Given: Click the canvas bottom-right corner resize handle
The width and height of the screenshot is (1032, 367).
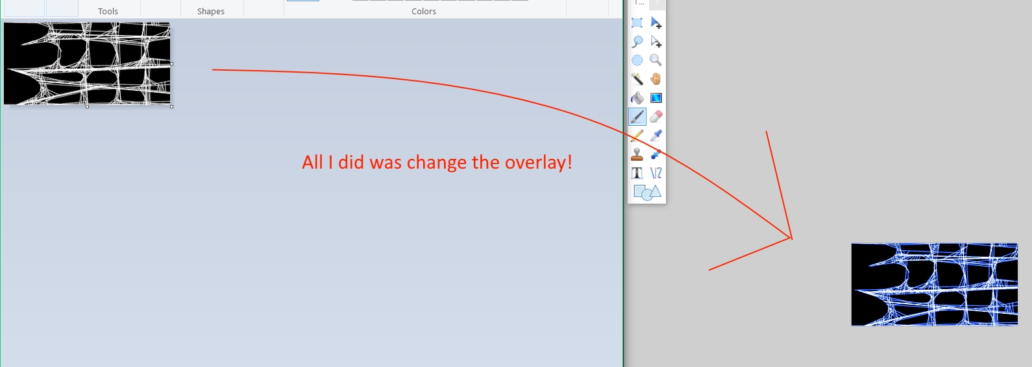Looking at the screenshot, I should tap(171, 106).
